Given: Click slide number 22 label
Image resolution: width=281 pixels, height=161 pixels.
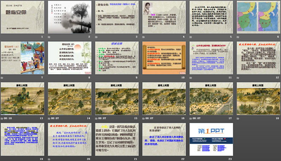Looking at the screenshot, I should pyautogui.click(x=183, y=159).
